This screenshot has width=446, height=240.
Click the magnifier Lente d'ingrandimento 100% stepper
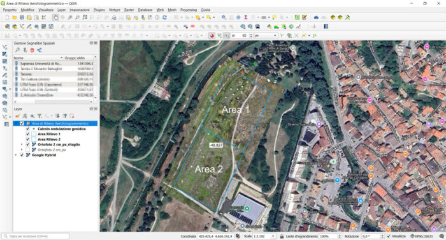pyautogui.click(x=340, y=236)
